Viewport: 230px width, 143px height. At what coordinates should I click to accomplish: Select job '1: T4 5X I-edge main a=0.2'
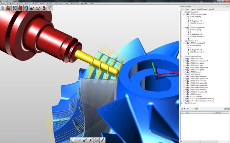click(198, 77)
